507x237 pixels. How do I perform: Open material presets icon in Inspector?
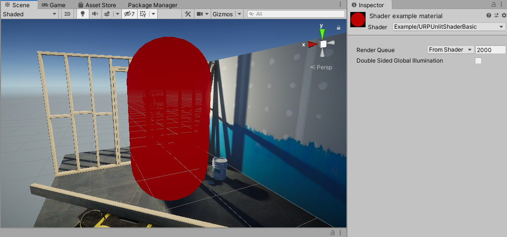pyautogui.click(x=496, y=16)
